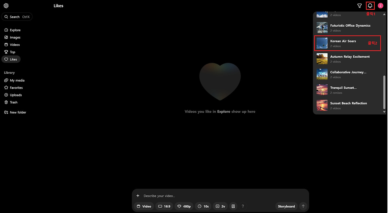Click Tranquil Sunset thumbnail
Screen dimensions: 388x213
coord(322,90)
